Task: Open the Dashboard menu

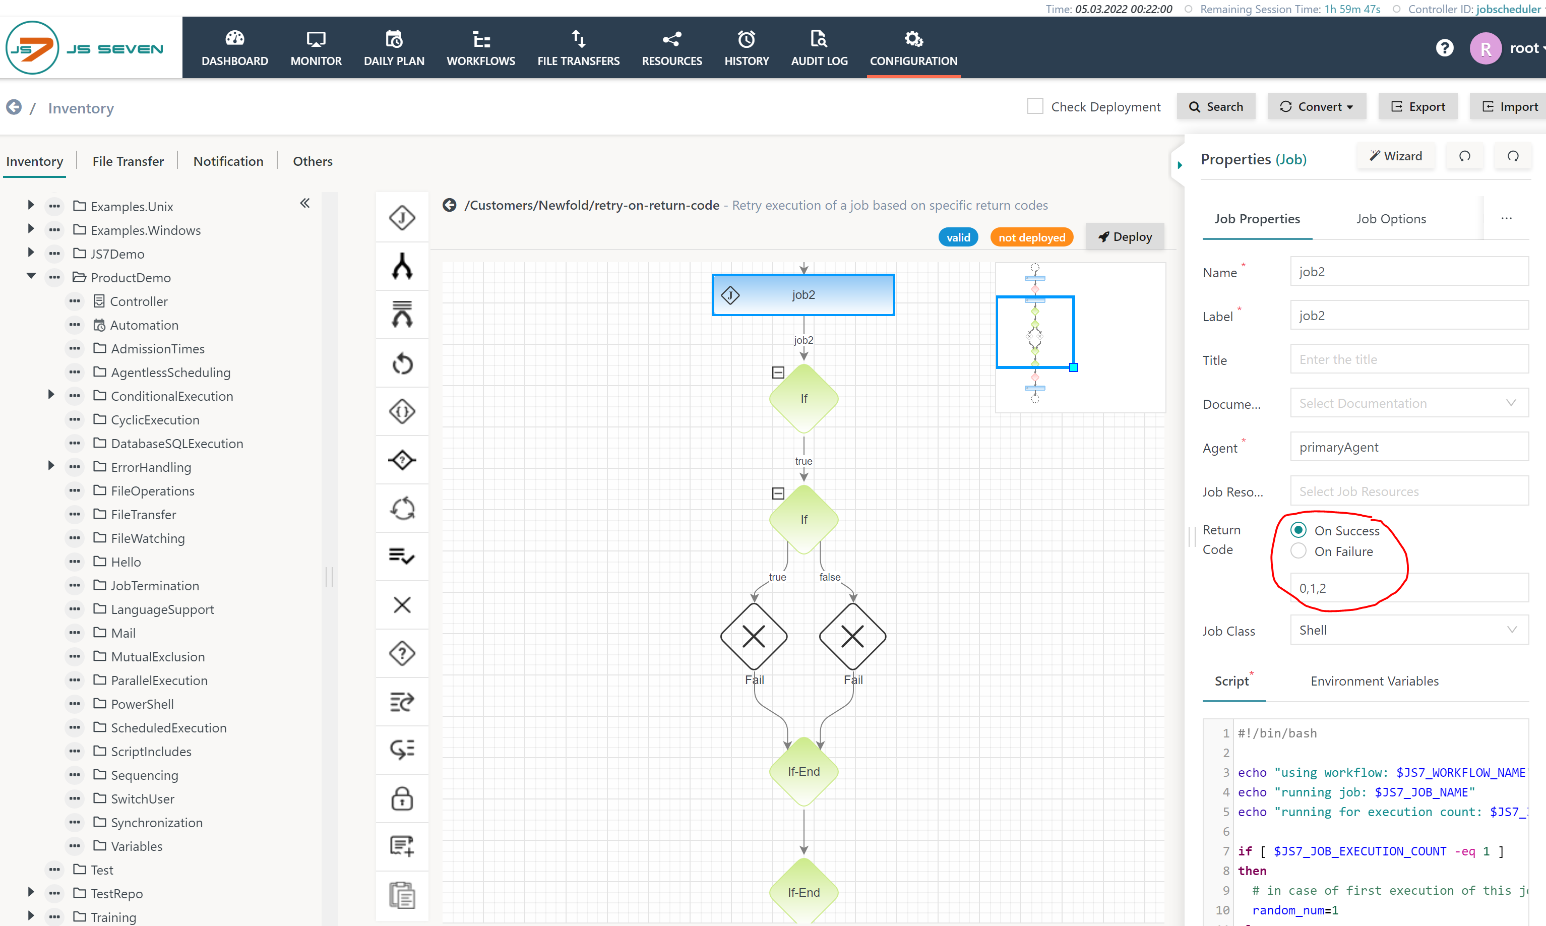Action: point(234,48)
